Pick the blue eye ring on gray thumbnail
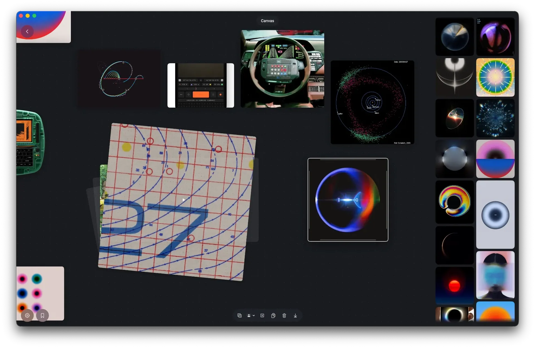535x348 pixels. tap(495, 214)
